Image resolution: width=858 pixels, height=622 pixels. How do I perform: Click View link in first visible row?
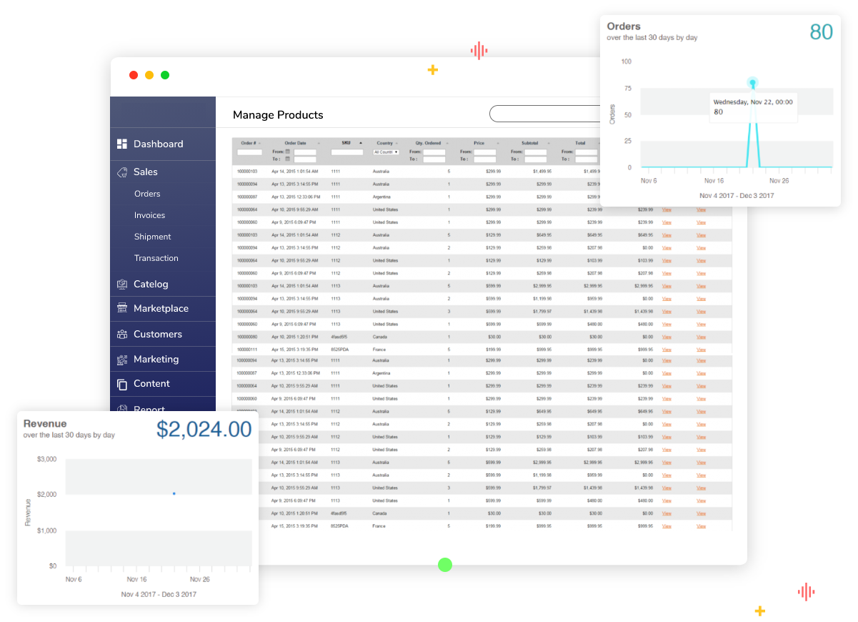pyautogui.click(x=667, y=209)
